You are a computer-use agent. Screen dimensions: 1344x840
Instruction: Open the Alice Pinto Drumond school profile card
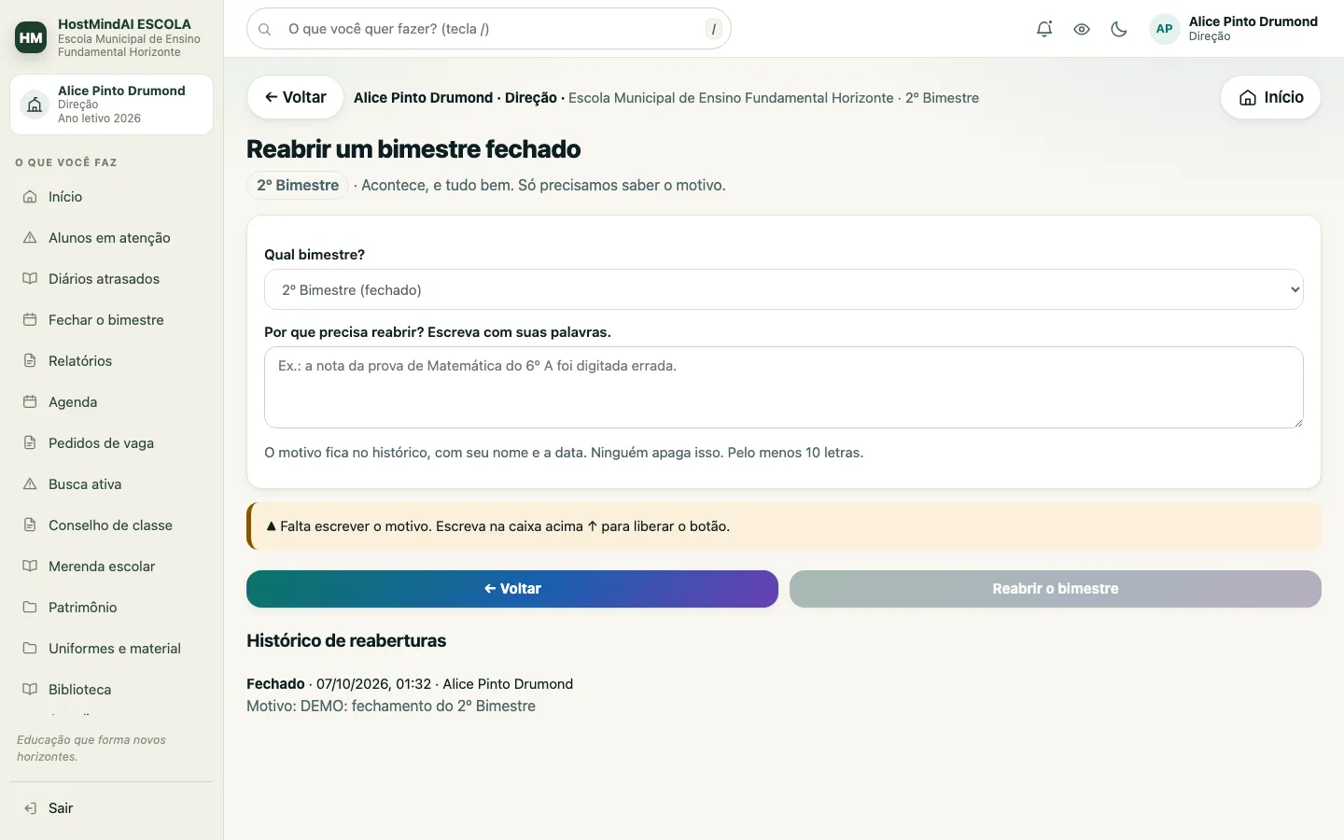[111, 105]
